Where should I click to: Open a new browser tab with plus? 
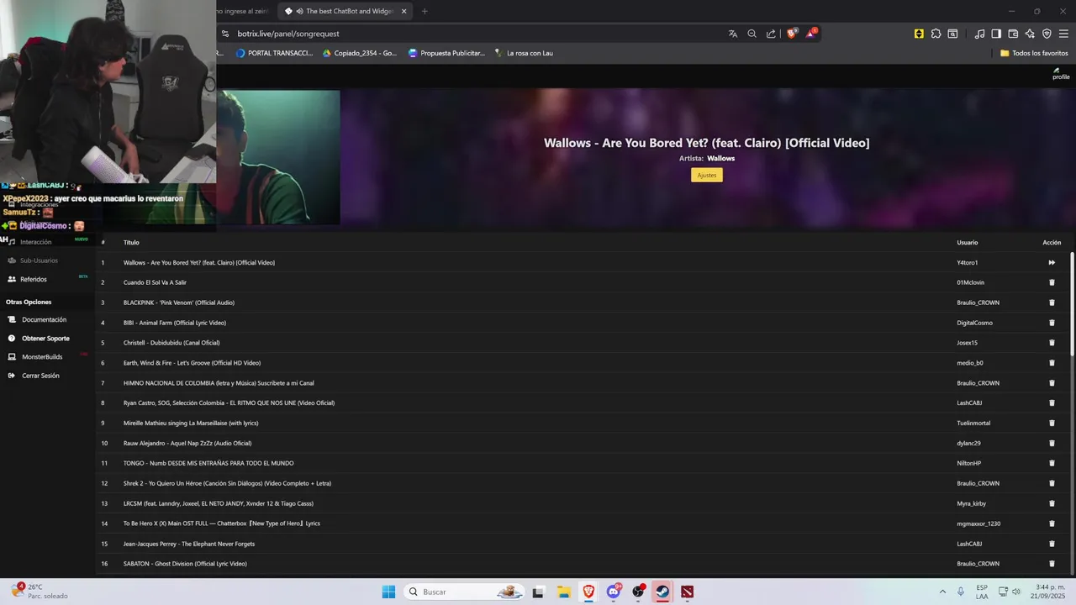click(x=425, y=11)
